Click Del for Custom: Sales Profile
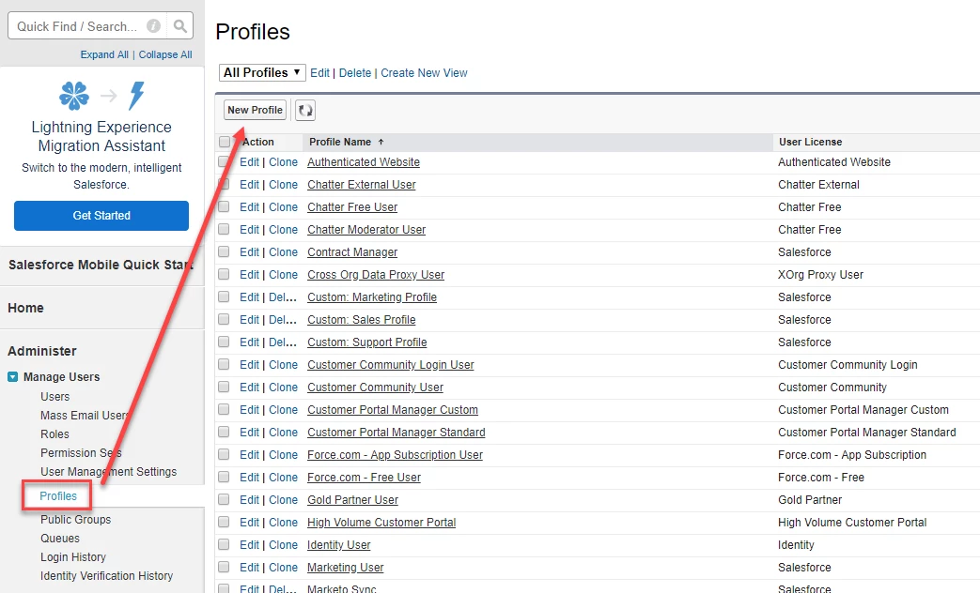980x593 pixels. (x=283, y=320)
